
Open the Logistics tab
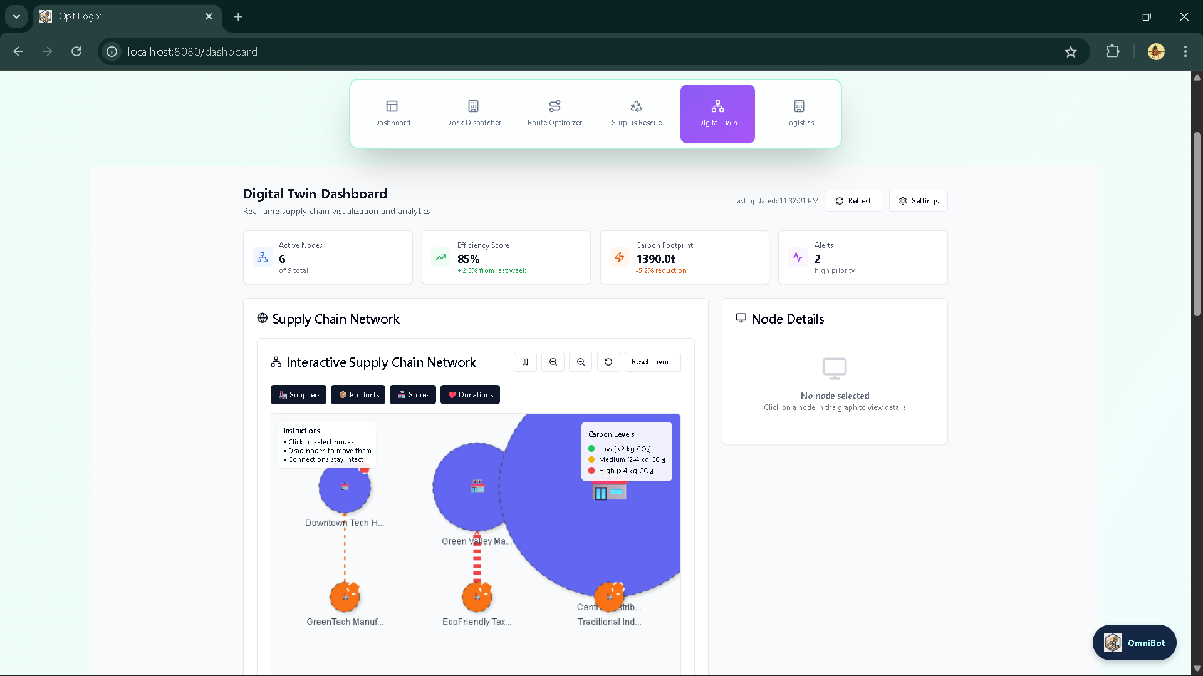[x=799, y=113]
